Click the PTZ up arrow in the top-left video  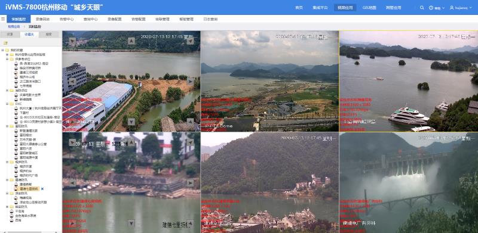click(131, 41)
